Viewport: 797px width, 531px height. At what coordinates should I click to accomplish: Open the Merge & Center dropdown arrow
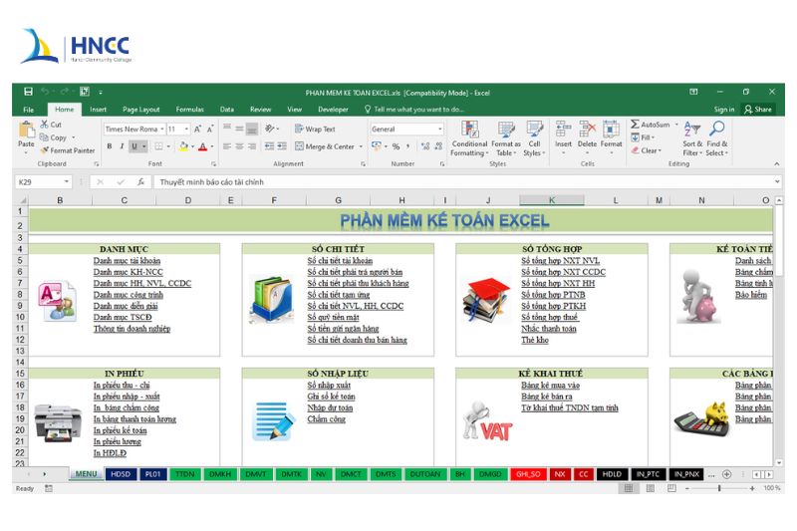[x=361, y=146]
